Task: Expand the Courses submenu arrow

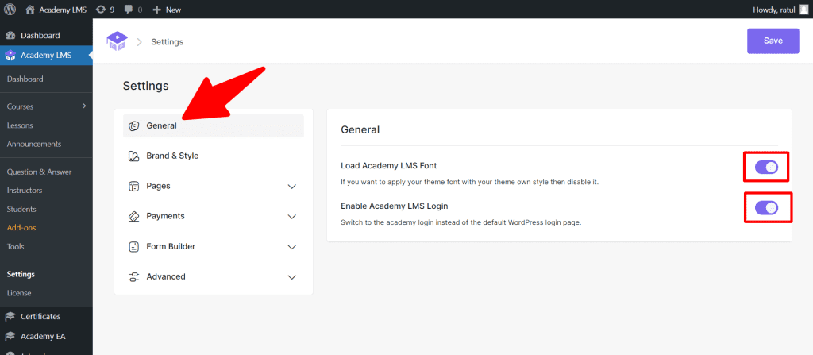Action: [x=84, y=106]
